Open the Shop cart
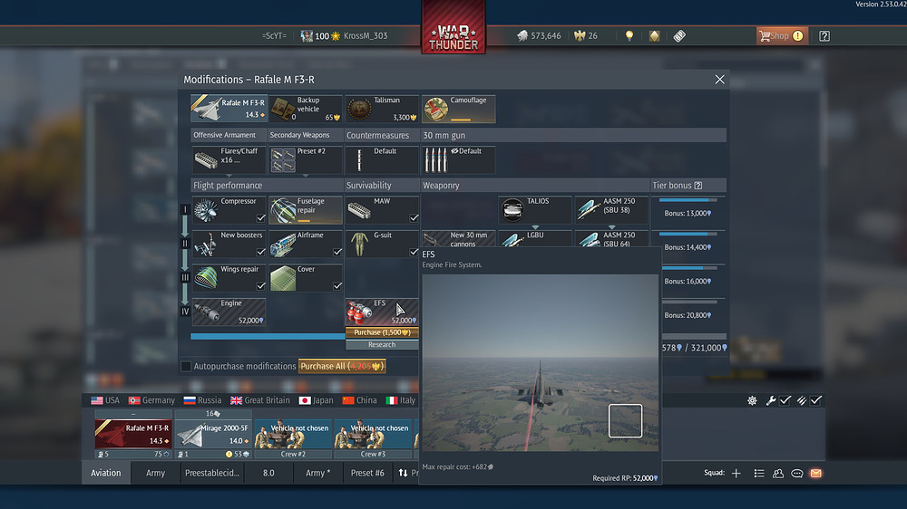The image size is (907, 509). click(781, 36)
